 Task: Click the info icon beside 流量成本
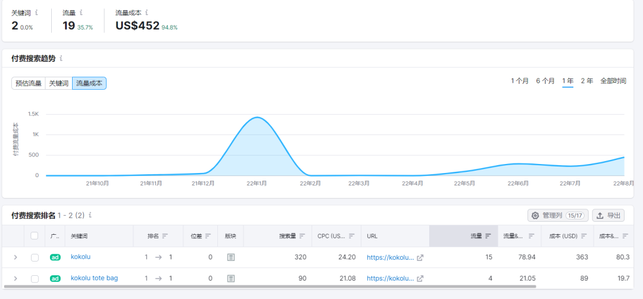[147, 12]
